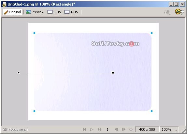187x134 pixels.
Task: Step forward to next frame
Action: coord(124,129)
